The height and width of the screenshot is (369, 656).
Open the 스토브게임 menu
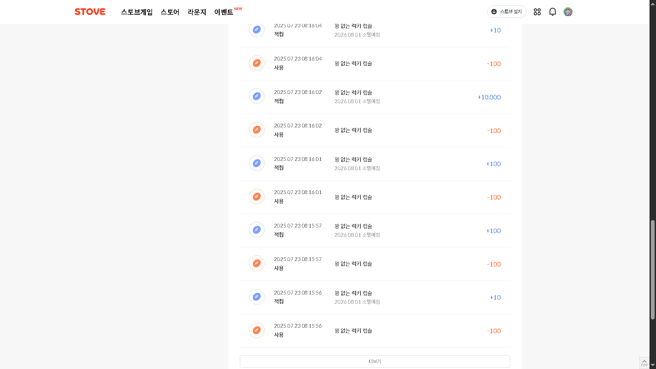(137, 12)
